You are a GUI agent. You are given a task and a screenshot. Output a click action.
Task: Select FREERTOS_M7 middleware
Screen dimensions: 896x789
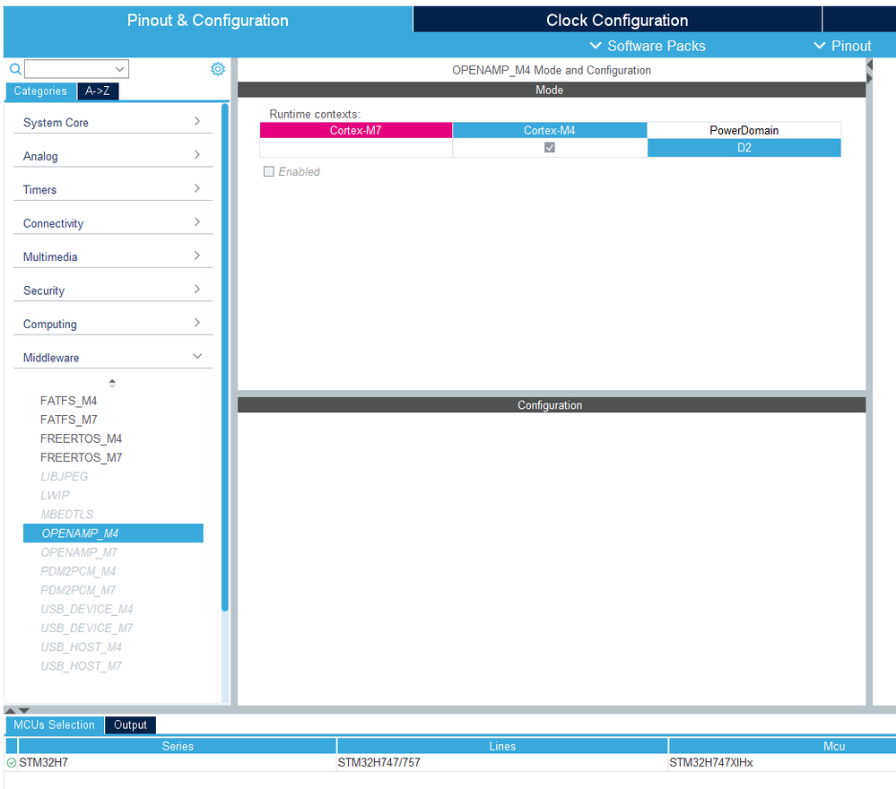(x=81, y=457)
